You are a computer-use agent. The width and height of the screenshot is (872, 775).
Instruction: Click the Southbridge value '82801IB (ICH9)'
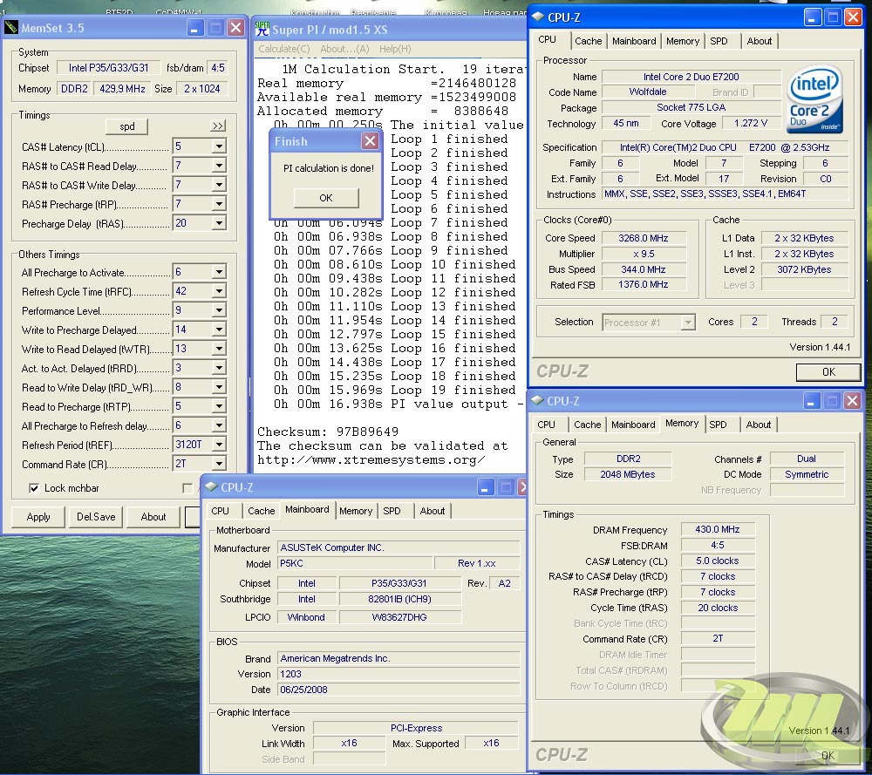tap(400, 599)
